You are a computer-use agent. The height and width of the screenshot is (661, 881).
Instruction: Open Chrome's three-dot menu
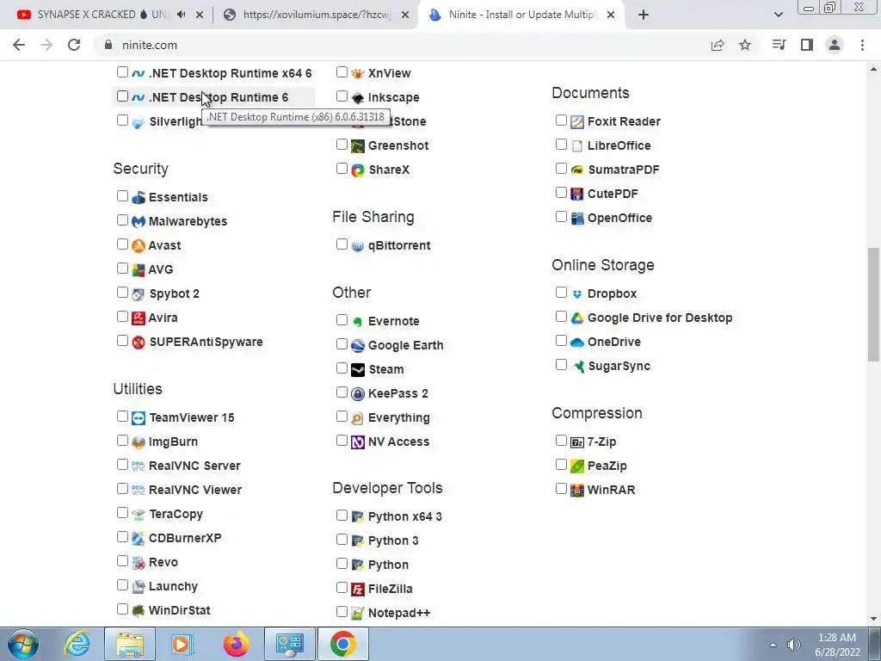click(862, 45)
